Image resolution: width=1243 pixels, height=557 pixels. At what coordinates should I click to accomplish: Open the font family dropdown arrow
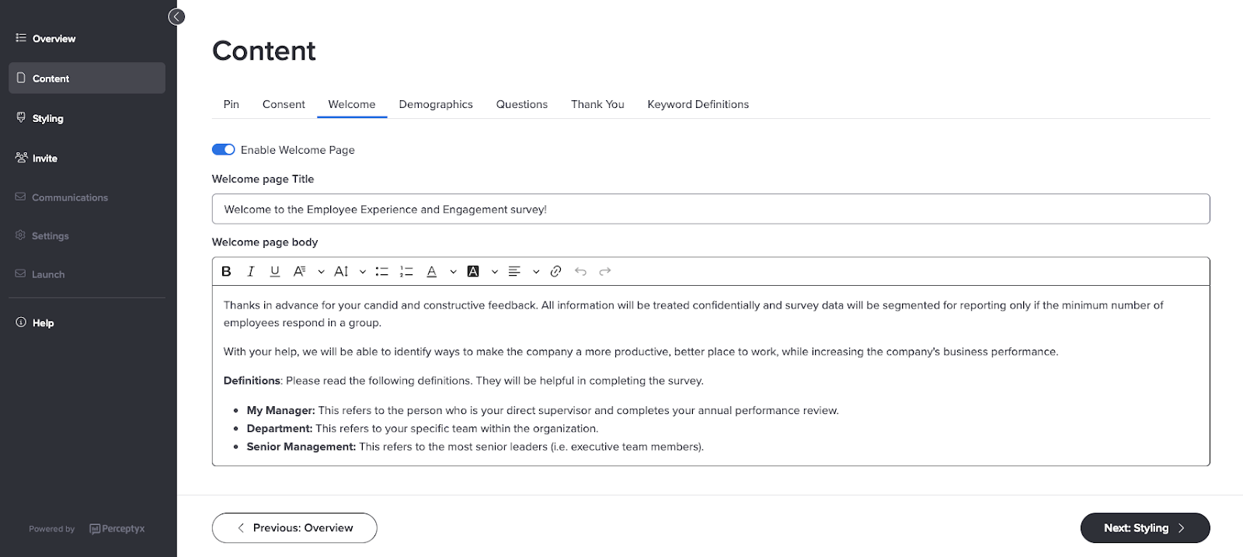click(x=321, y=272)
